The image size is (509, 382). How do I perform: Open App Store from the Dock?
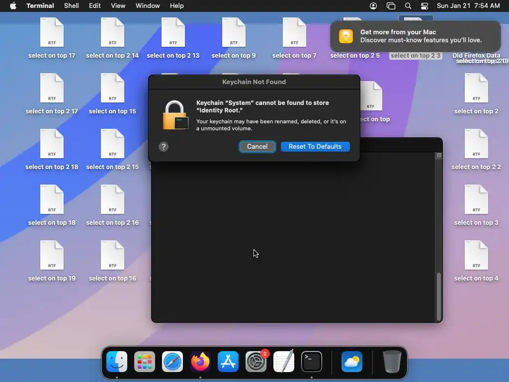point(228,362)
